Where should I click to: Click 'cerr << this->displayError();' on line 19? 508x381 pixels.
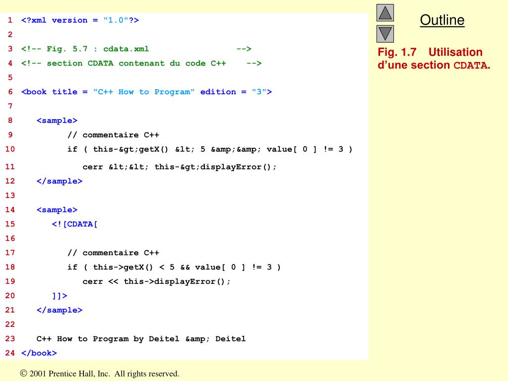[x=156, y=282]
